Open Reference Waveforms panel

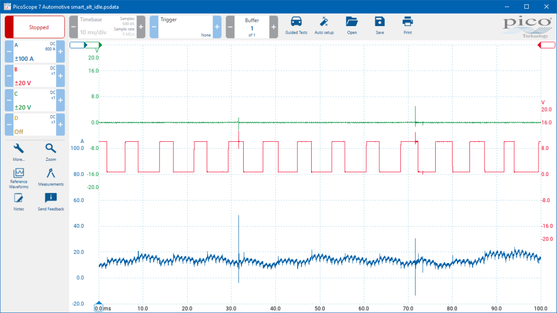point(18,178)
